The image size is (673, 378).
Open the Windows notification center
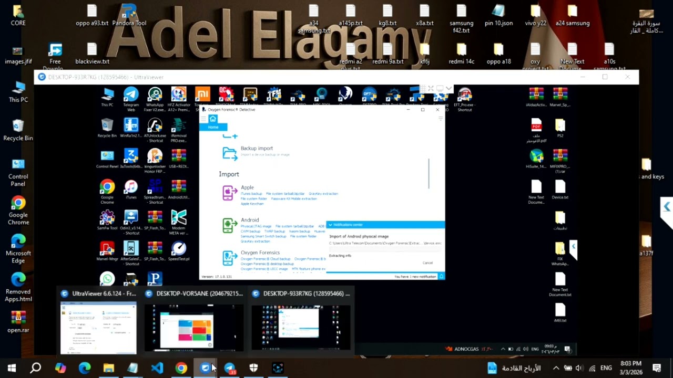[x=657, y=368]
